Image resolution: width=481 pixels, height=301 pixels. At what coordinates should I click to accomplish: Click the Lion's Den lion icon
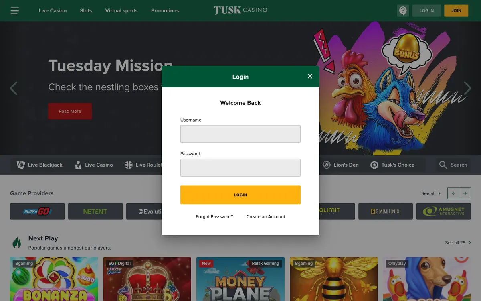[327, 165]
